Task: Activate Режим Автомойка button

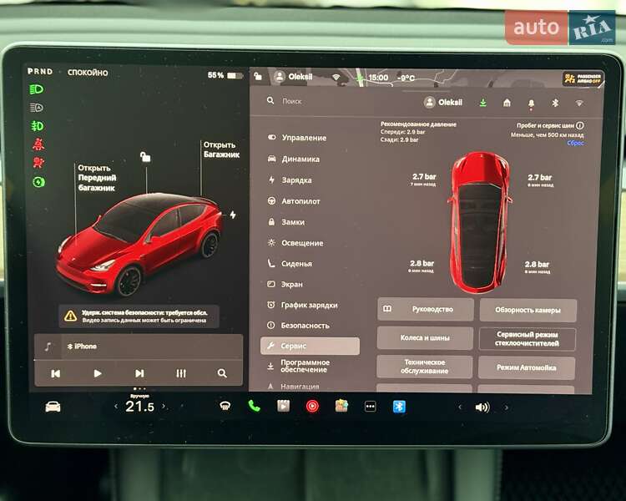Action: pyautogui.click(x=527, y=367)
